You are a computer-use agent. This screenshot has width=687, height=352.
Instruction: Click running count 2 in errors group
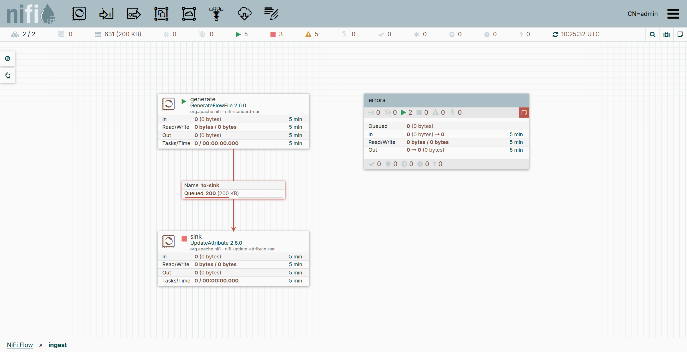pos(406,112)
